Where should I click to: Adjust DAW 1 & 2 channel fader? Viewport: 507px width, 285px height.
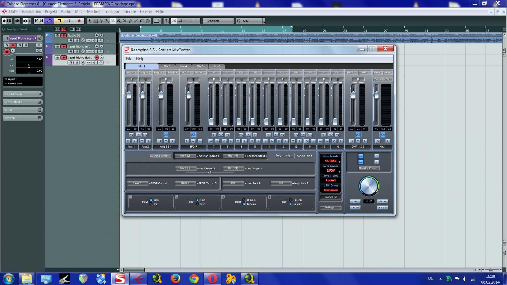pyautogui.click(x=354, y=95)
